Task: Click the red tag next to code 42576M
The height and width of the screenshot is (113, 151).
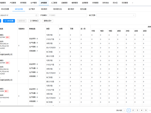Action: tap(8, 63)
